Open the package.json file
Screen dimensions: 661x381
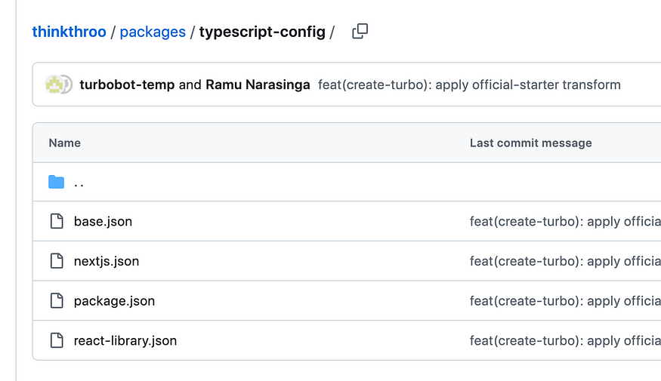114,301
